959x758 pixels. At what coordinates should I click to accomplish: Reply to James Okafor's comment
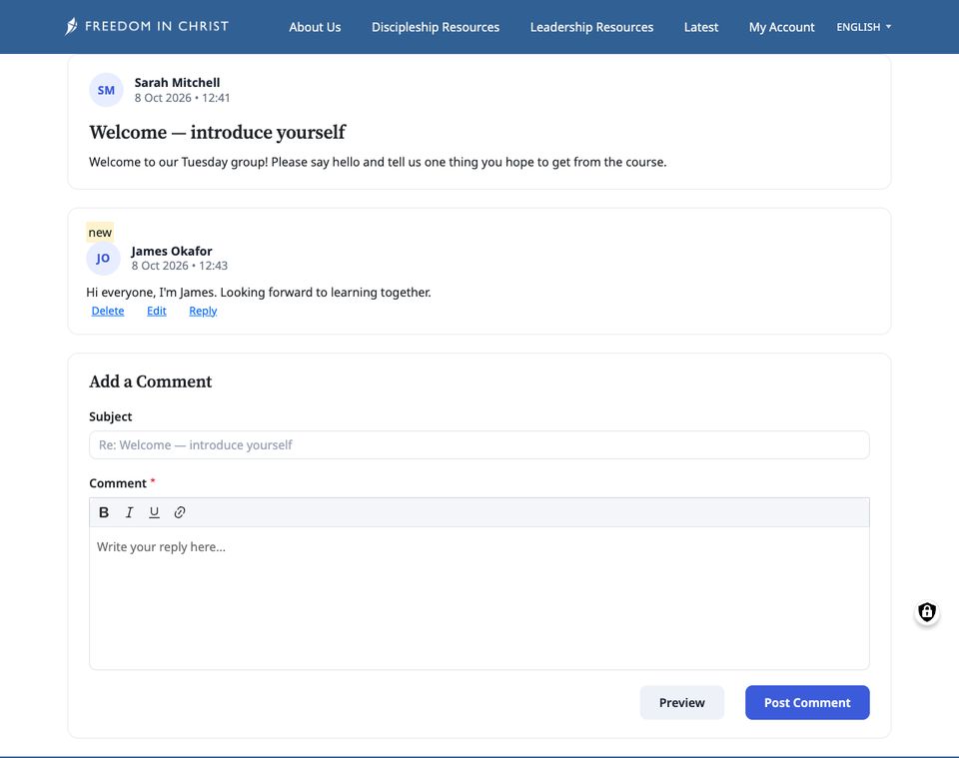point(203,311)
